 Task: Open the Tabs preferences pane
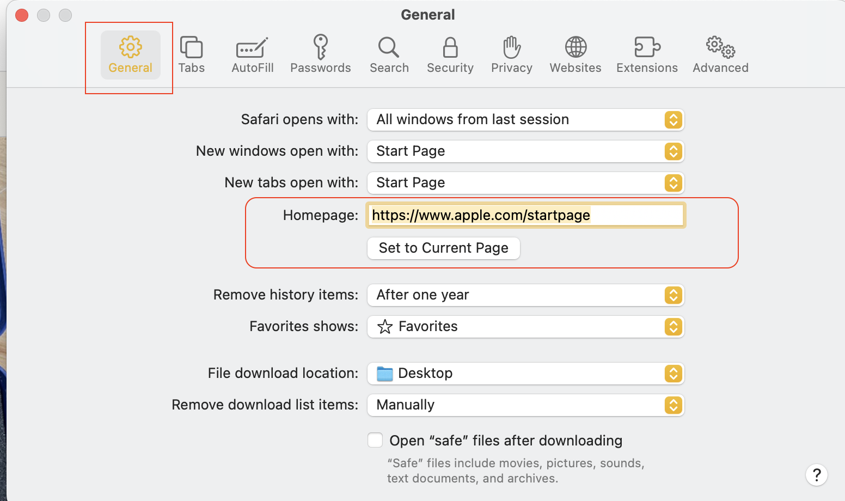(191, 54)
